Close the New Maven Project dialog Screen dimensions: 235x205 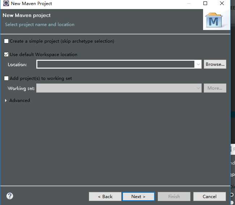[222, 3]
